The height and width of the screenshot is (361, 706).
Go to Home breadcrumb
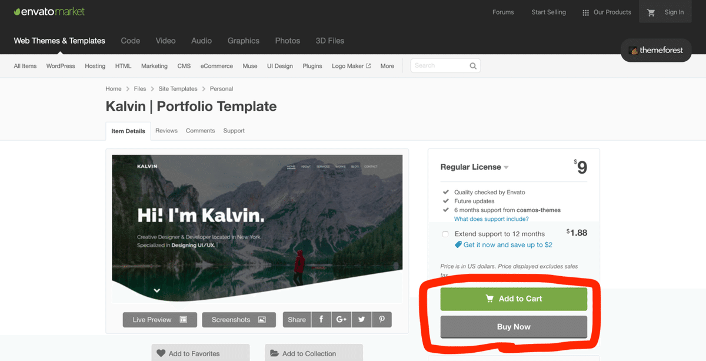114,89
